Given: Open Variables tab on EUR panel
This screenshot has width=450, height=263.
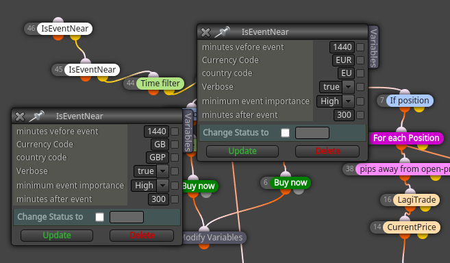Looking at the screenshot, I should (x=373, y=47).
